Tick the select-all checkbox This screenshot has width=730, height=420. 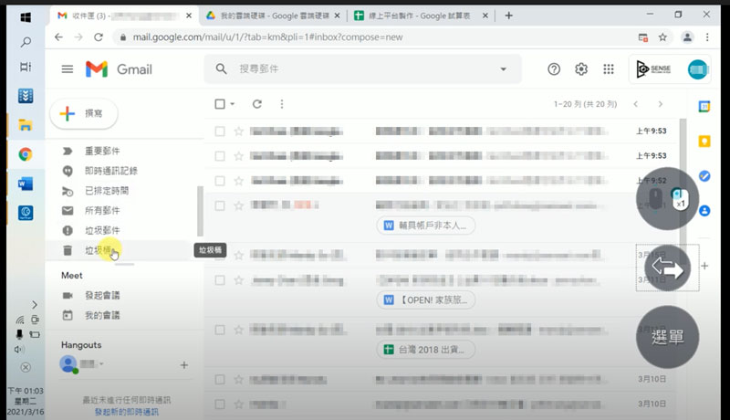pyautogui.click(x=220, y=104)
